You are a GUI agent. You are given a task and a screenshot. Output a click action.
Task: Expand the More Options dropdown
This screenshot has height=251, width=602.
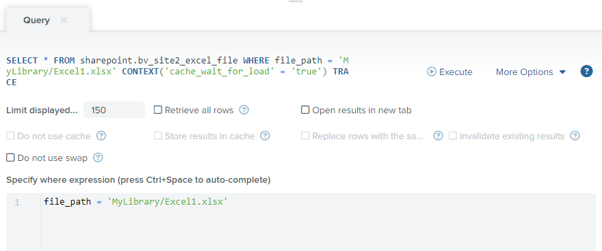531,72
